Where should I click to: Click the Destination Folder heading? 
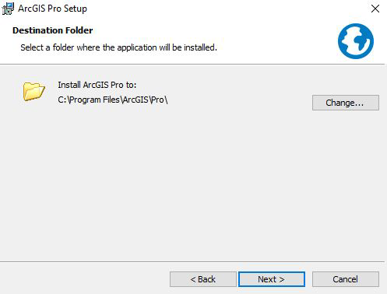pyautogui.click(x=53, y=30)
